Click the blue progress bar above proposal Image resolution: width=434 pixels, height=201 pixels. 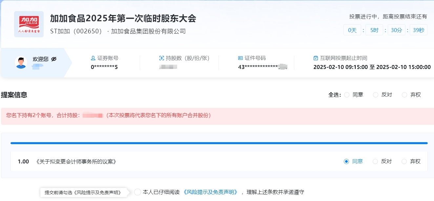tap(219, 143)
